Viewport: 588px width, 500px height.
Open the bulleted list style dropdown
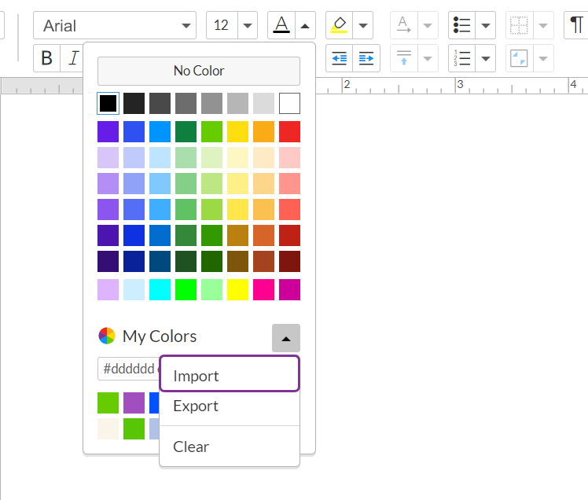click(x=486, y=25)
